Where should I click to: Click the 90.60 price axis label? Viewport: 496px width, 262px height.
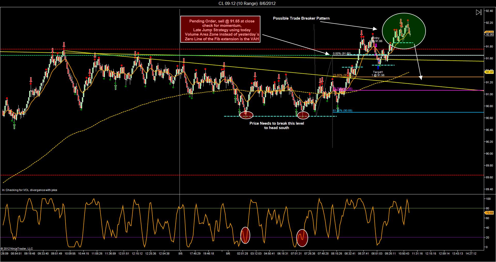pyautogui.click(x=490, y=118)
